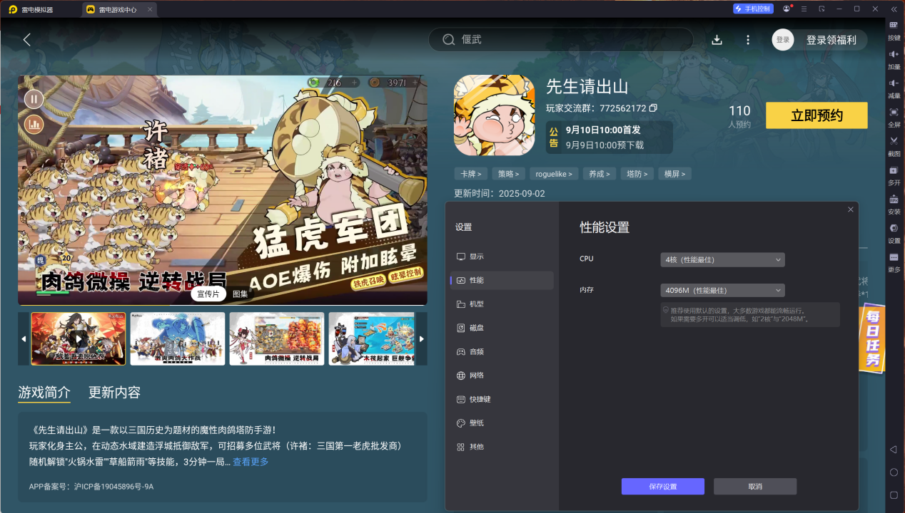The image size is (905, 513).
Task: Click the Android recent apps square button
Action: pyautogui.click(x=894, y=494)
